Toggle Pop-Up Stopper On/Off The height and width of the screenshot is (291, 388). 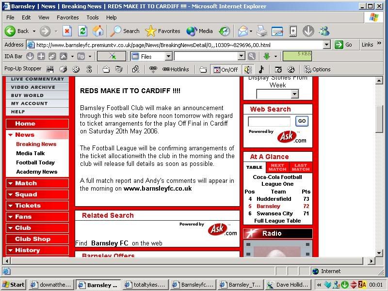226,69
